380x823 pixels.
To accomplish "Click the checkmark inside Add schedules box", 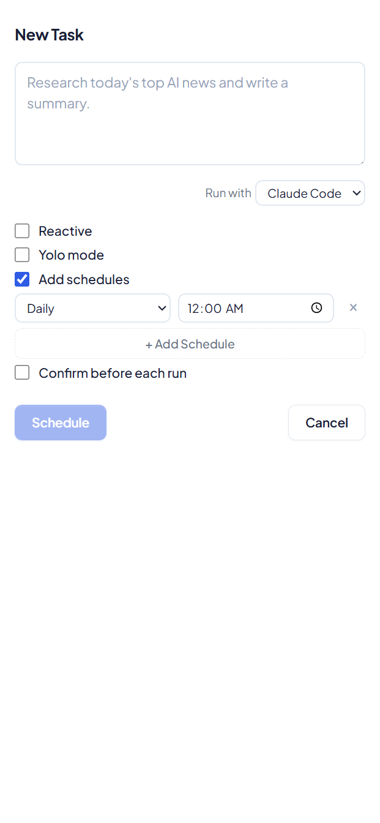I will click(x=22, y=279).
